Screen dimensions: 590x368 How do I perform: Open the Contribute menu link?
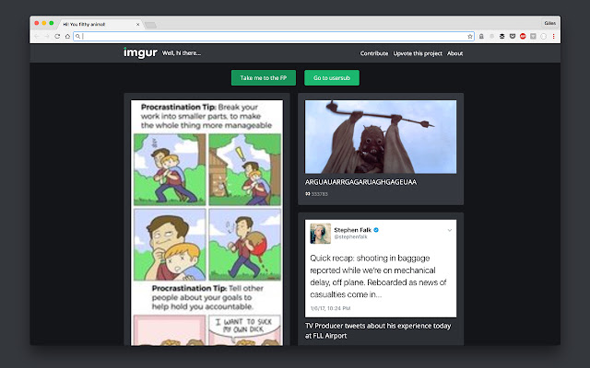coord(373,53)
